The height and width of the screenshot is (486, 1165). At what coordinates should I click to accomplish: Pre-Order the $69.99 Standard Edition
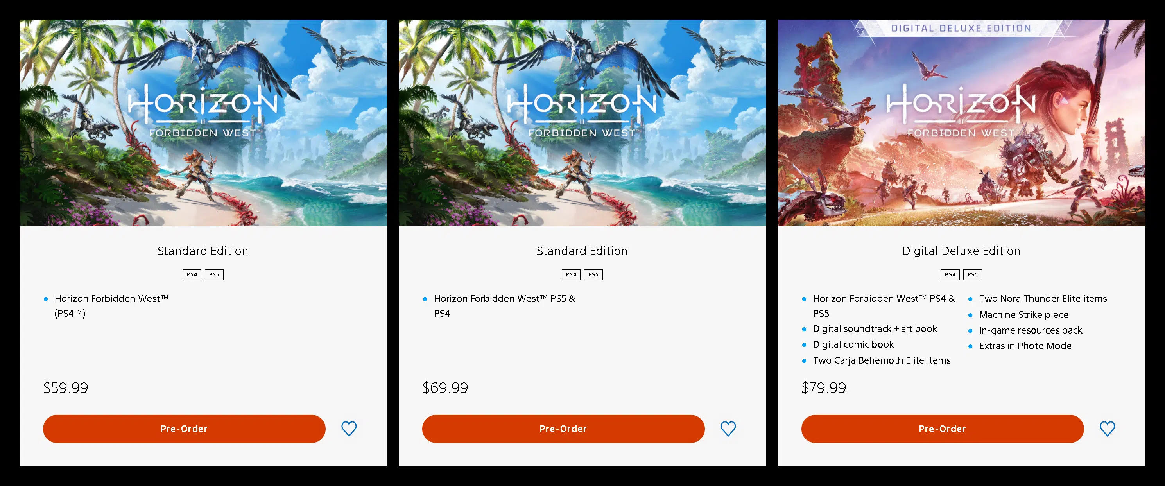point(563,429)
